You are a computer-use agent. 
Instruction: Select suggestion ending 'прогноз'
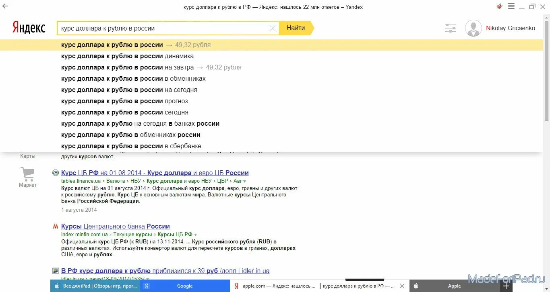pyautogui.click(x=271, y=101)
